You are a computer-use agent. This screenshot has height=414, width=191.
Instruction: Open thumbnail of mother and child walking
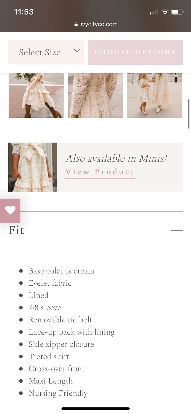coord(155,95)
